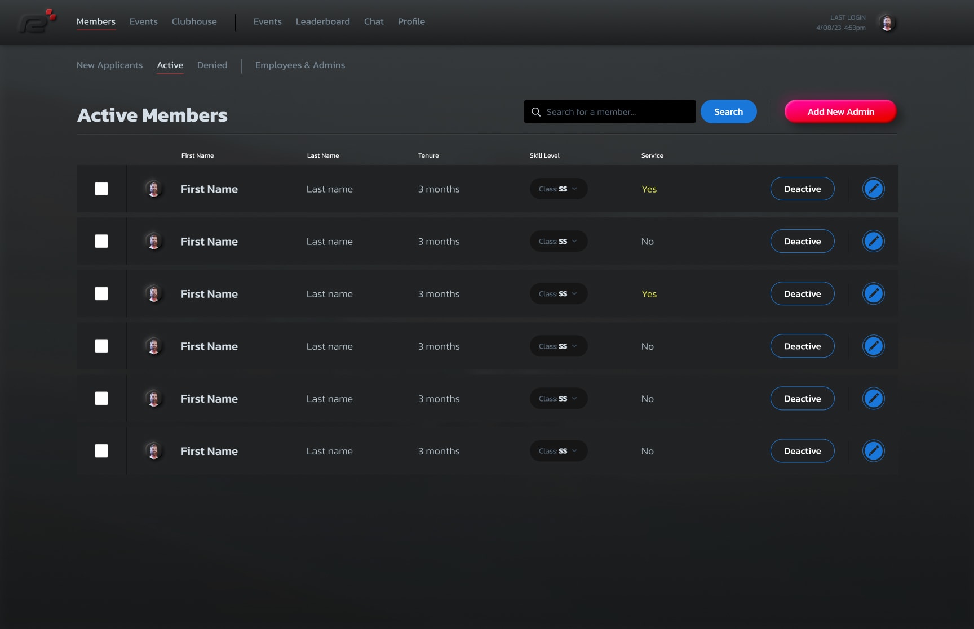Select the third member row's checkbox
This screenshot has height=629, width=974.
(x=101, y=293)
